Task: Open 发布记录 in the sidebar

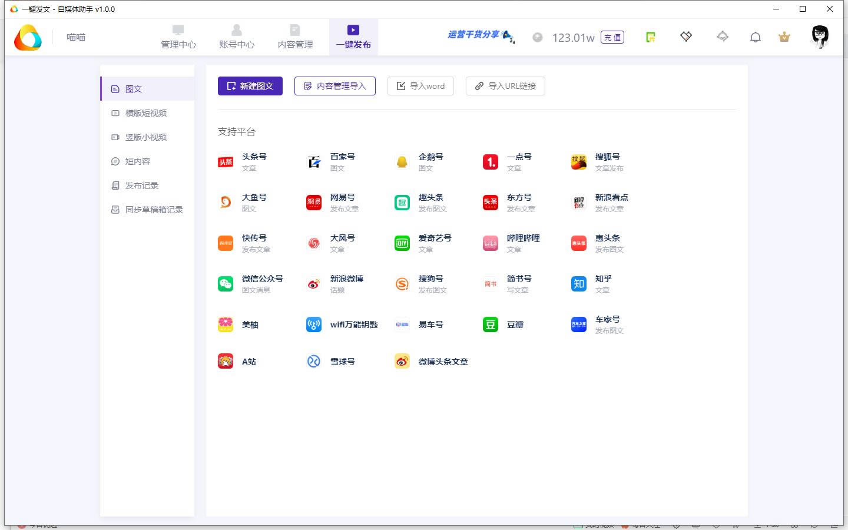Action: [x=147, y=185]
